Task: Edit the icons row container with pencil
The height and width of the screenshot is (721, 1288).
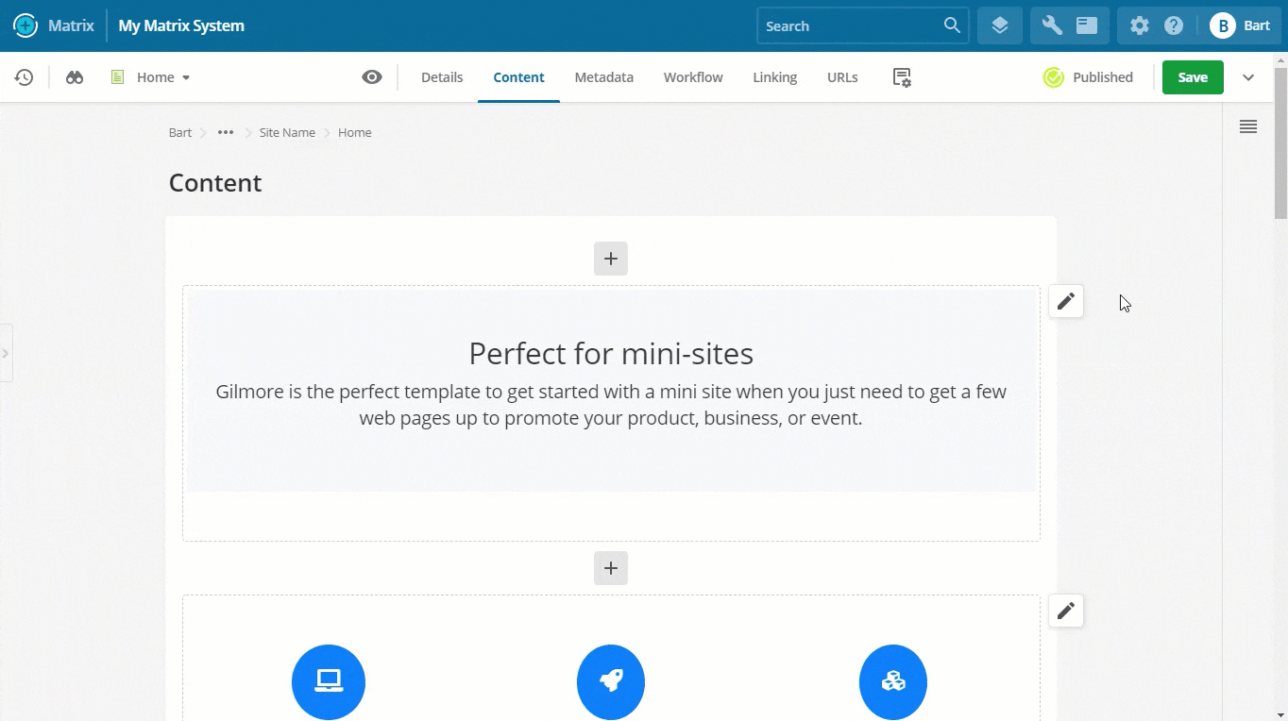Action: tap(1066, 611)
